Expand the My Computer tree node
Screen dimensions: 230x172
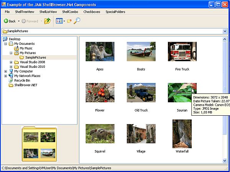(x=5, y=71)
